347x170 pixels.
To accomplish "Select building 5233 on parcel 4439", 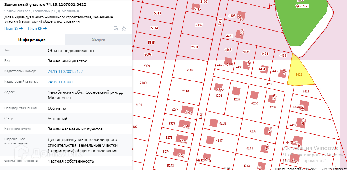I will pos(301,122).
